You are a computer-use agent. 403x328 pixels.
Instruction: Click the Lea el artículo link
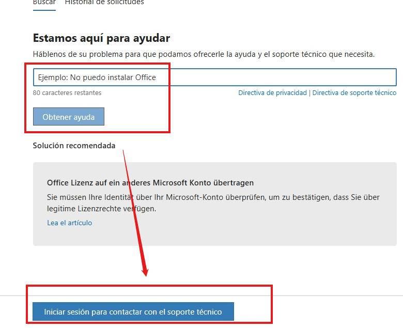(x=69, y=223)
